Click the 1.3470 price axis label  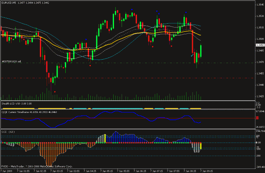pyautogui.click(x=260, y=62)
